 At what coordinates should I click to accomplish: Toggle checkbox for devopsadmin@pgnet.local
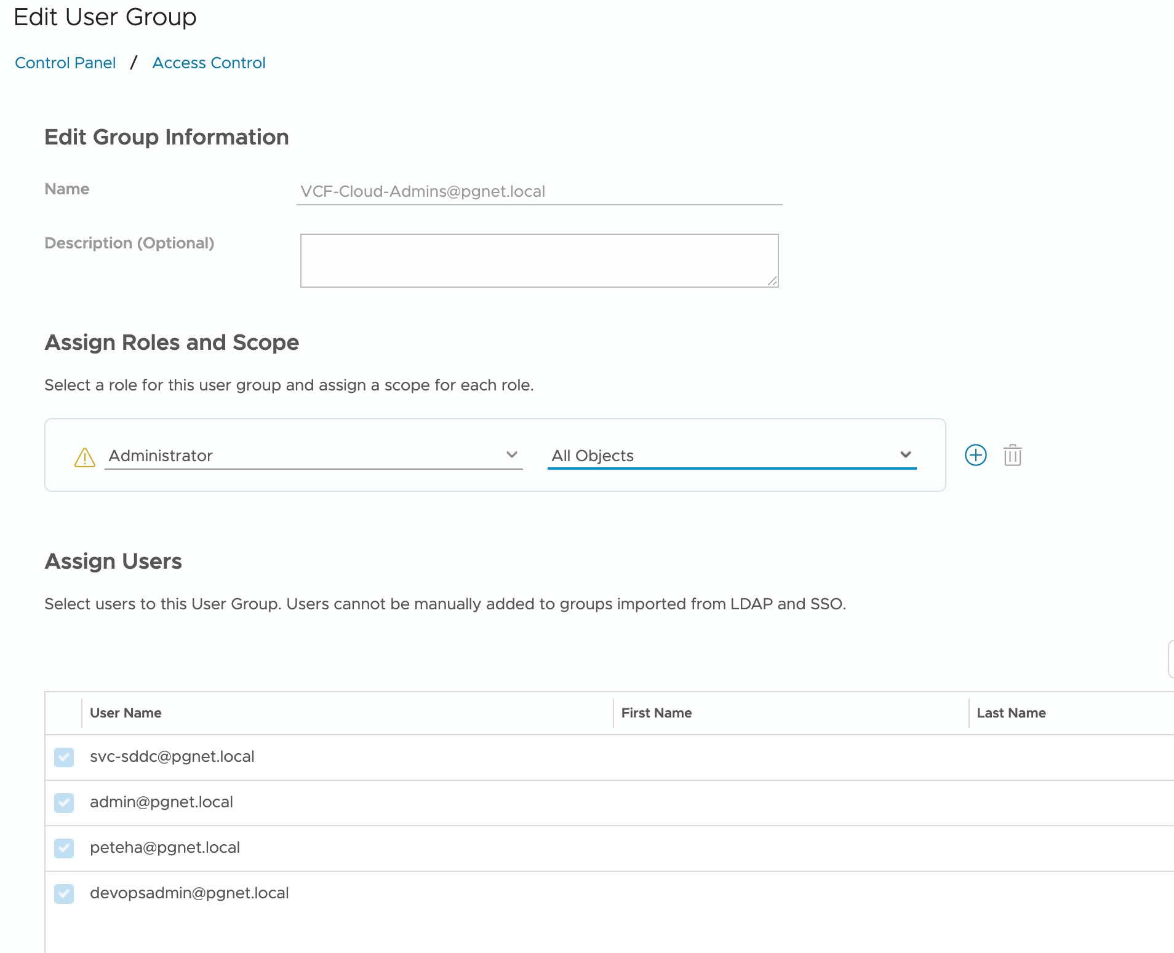tap(64, 893)
